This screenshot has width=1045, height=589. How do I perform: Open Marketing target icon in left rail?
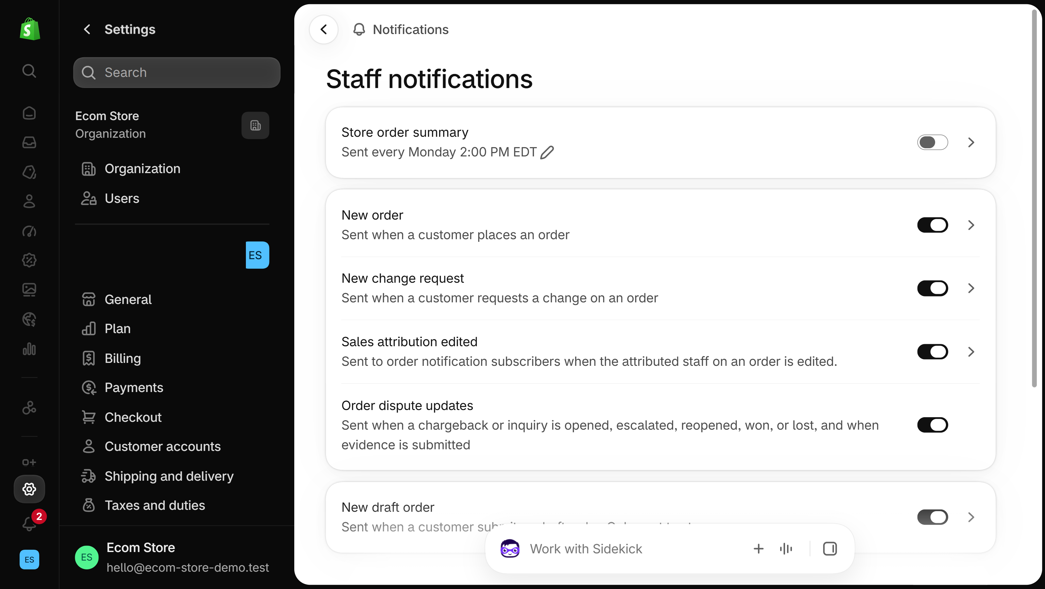[x=29, y=231]
